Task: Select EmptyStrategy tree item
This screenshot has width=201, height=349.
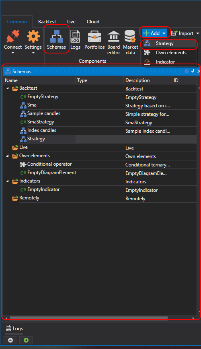Action: coord(43,96)
